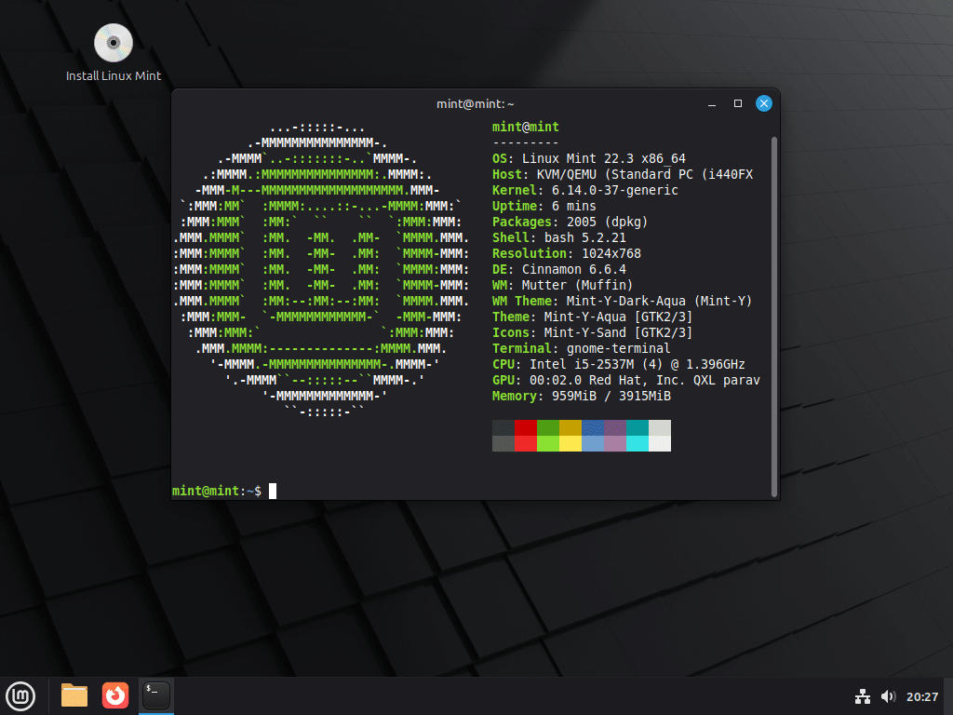Close the mint@mint terminal window
The width and height of the screenshot is (953, 715).
pos(764,103)
